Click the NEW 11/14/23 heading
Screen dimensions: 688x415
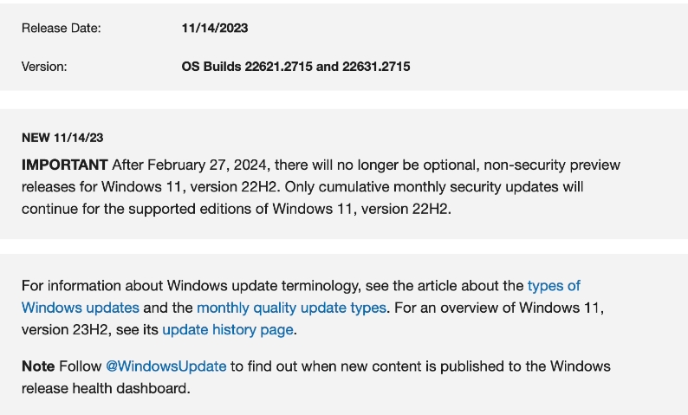(x=62, y=138)
